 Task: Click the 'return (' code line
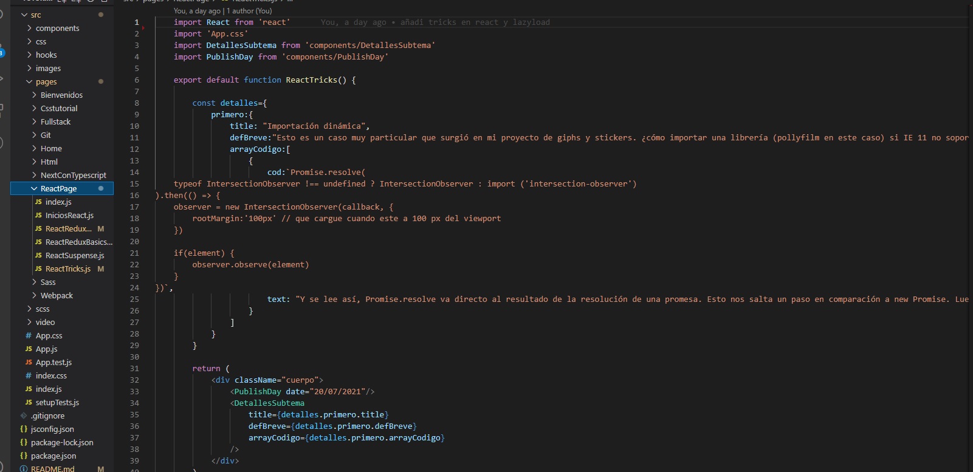[211, 368]
